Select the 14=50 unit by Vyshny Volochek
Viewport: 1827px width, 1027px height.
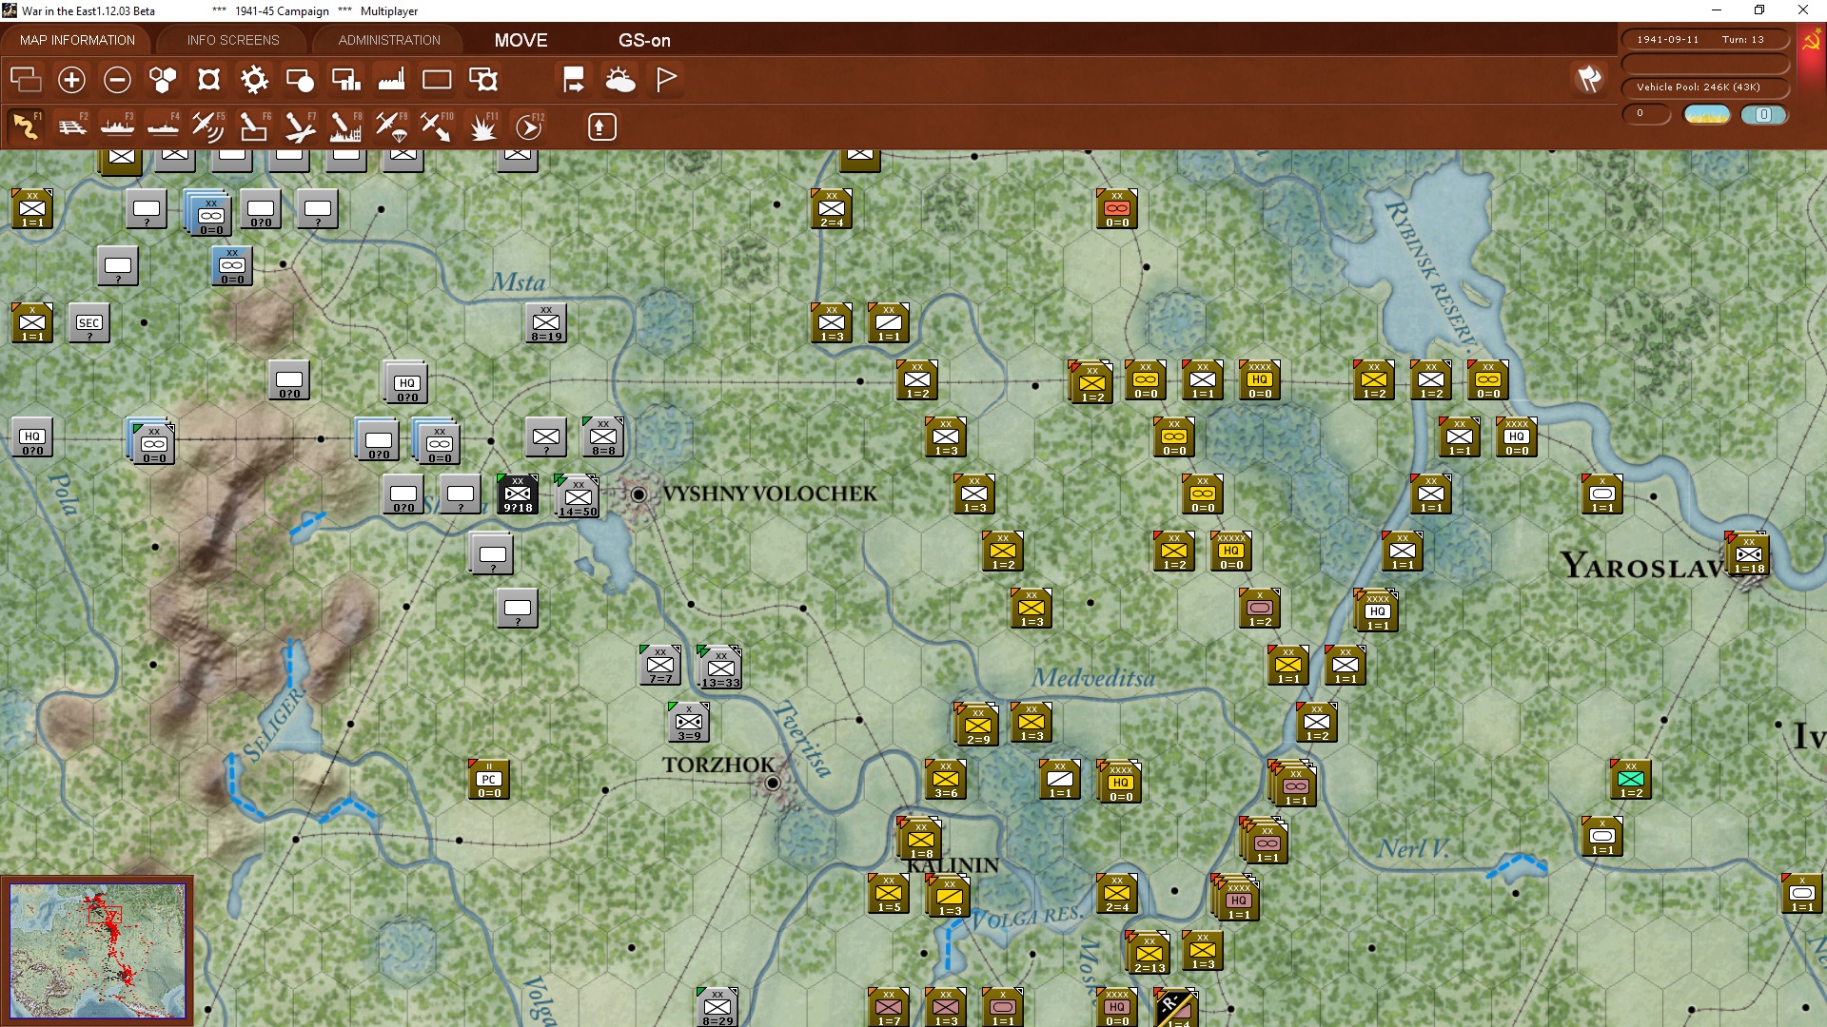(577, 496)
